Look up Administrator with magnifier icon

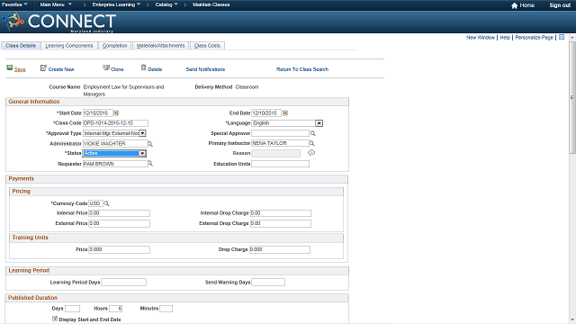pyautogui.click(x=150, y=144)
